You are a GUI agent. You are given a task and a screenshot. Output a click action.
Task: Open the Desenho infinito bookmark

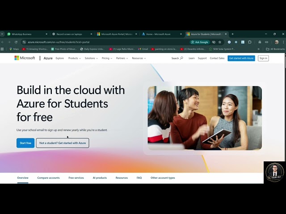(193, 49)
